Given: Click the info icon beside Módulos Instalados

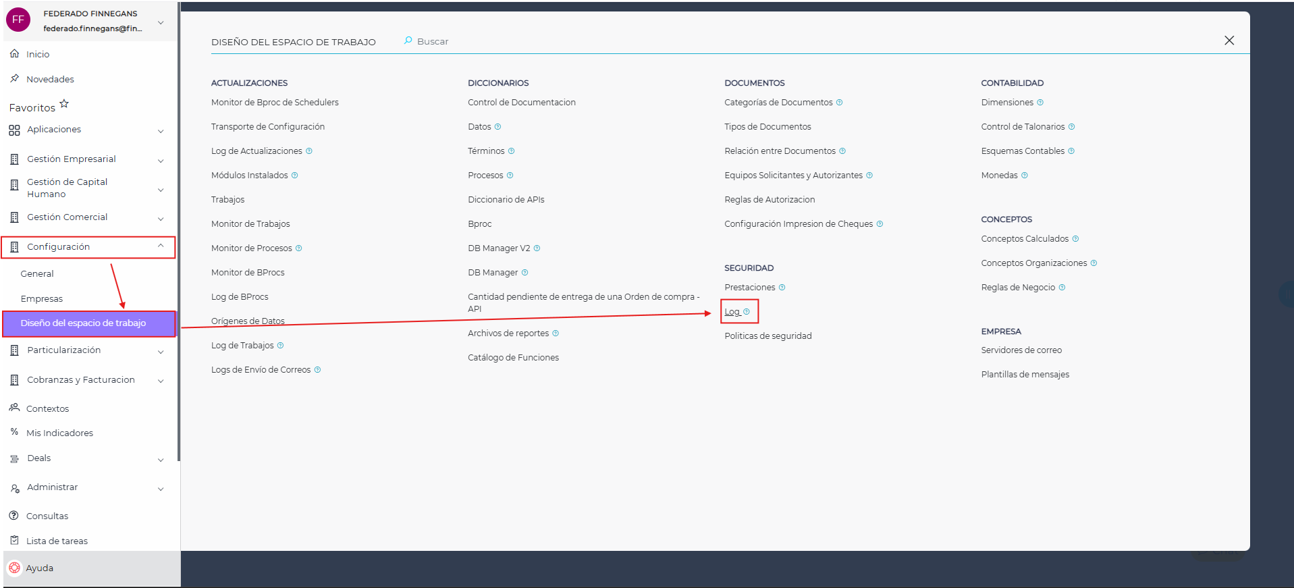Looking at the screenshot, I should pyautogui.click(x=295, y=176).
